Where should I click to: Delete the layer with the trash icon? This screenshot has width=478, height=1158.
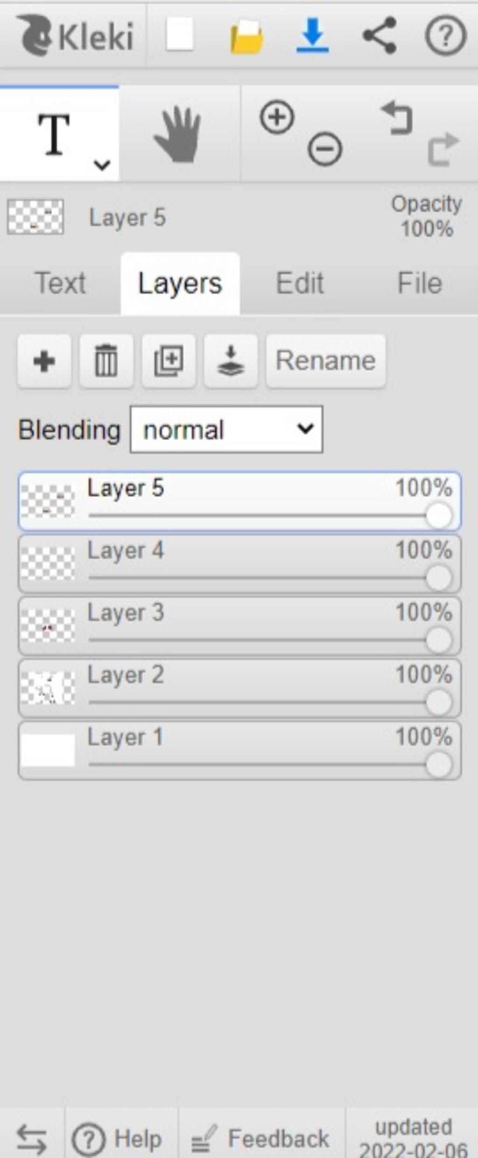click(x=106, y=361)
